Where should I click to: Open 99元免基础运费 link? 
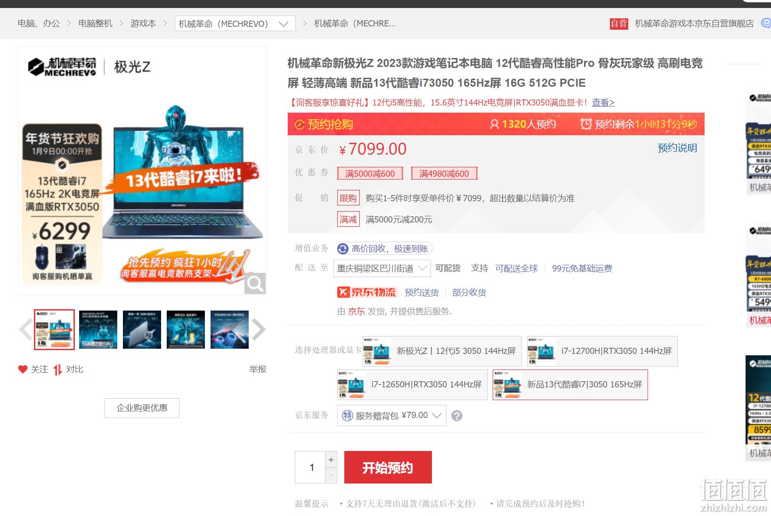pos(582,268)
